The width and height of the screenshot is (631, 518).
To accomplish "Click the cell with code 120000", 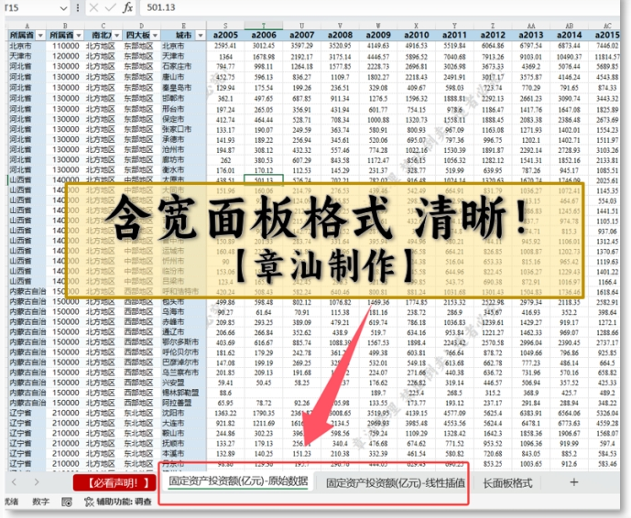I will (x=65, y=57).
